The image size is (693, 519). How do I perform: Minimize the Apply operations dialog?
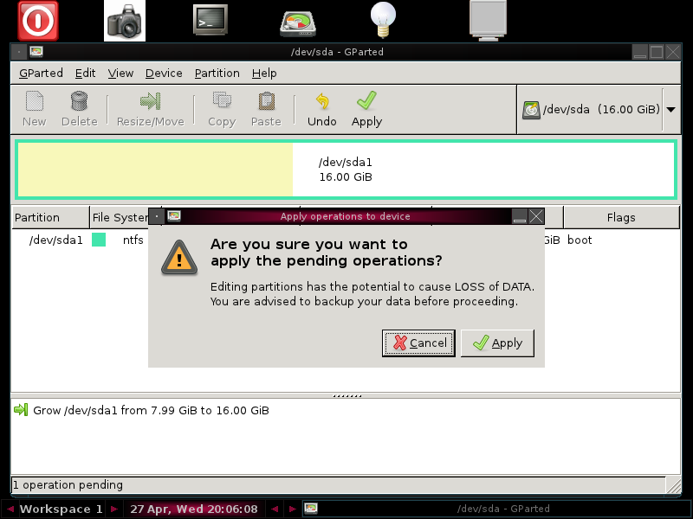tap(520, 216)
